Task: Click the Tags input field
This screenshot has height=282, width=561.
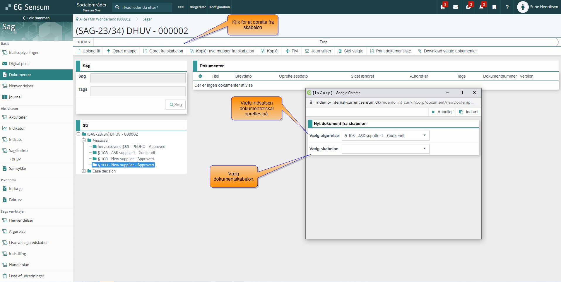Action: (x=138, y=91)
